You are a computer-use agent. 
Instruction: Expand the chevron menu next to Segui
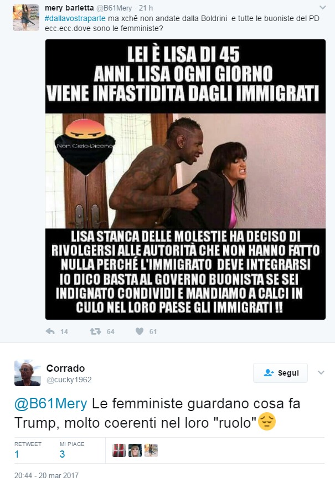(x=321, y=372)
